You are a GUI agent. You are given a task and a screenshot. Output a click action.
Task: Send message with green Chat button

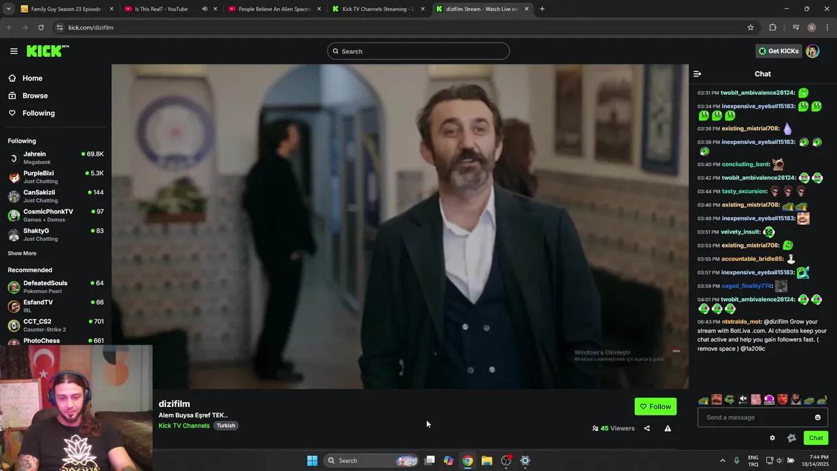coord(815,438)
